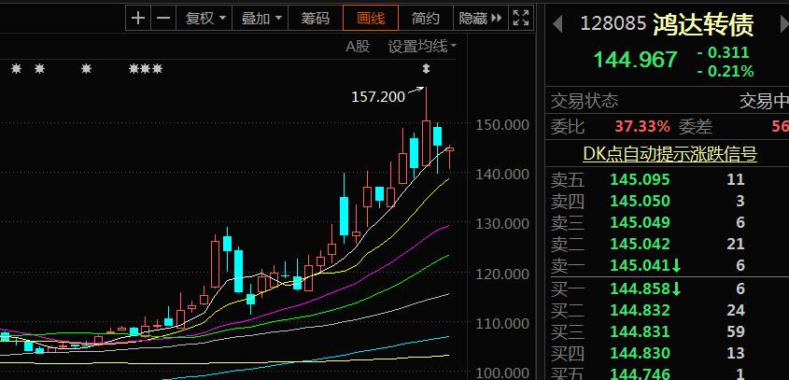Viewport: 789px width, 380px height.
Task: Click the triple star marker group
Action: tap(146, 68)
